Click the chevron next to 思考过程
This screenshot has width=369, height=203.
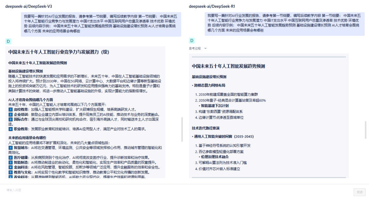coord(205,48)
